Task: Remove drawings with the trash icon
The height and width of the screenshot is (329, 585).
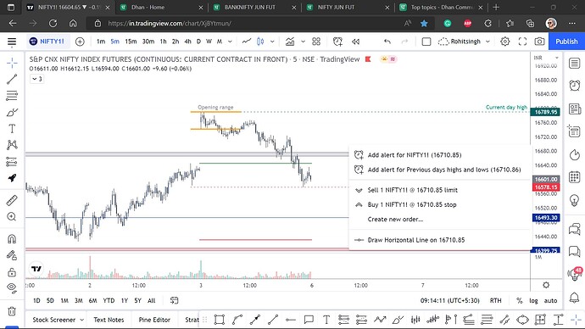Action: pos(12,311)
